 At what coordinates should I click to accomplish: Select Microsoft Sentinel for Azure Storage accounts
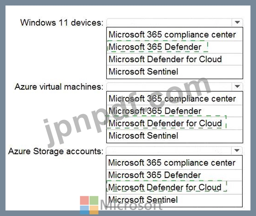point(174,200)
